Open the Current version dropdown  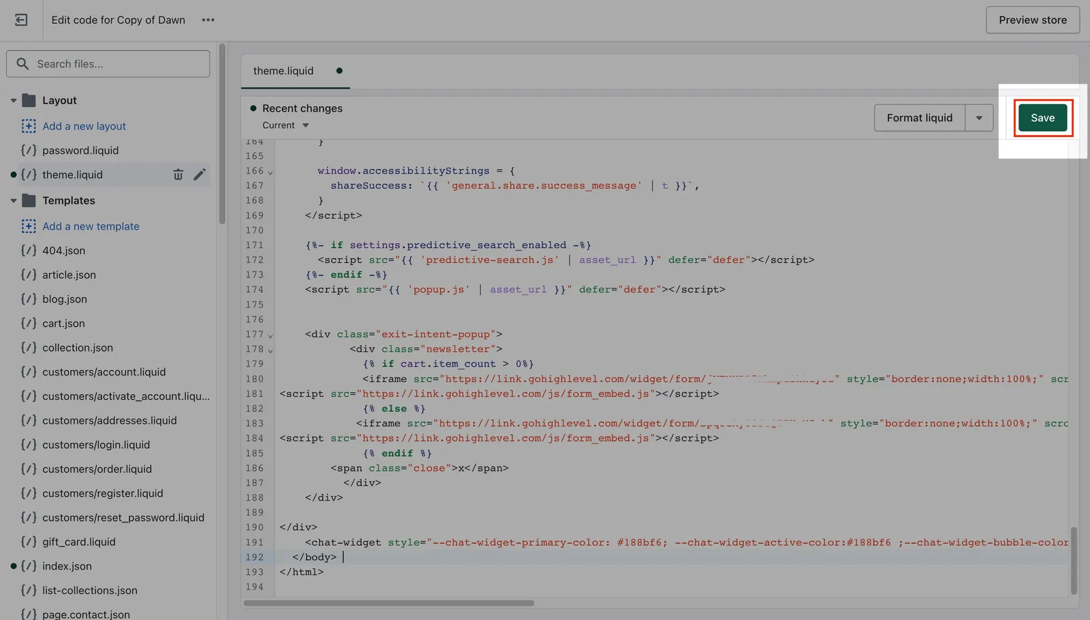click(x=285, y=125)
